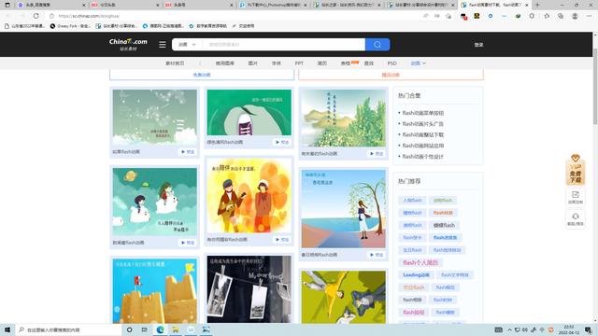
Task: Click preview button under the constellation animation
Action: pyautogui.click(x=188, y=151)
